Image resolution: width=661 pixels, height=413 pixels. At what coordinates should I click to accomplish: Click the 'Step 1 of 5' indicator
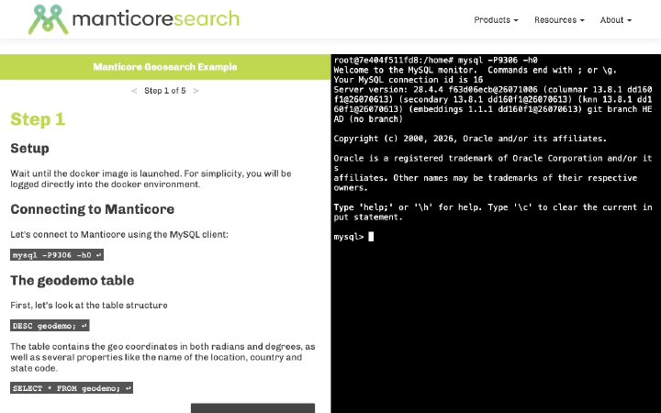(x=165, y=91)
